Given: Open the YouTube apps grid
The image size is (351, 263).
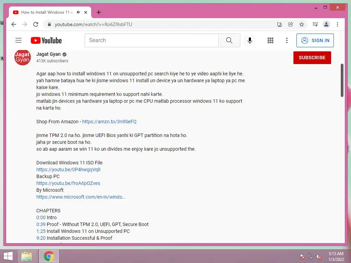Looking at the screenshot, I should (x=270, y=40).
